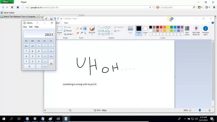This screenshot has width=217, height=122.
Task: Click the DuckDuckGo search box
Action: coord(176,7)
